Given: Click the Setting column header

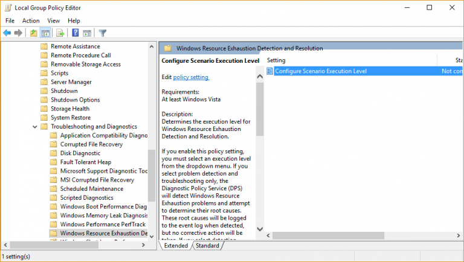Looking at the screenshot, I should click(x=350, y=60).
